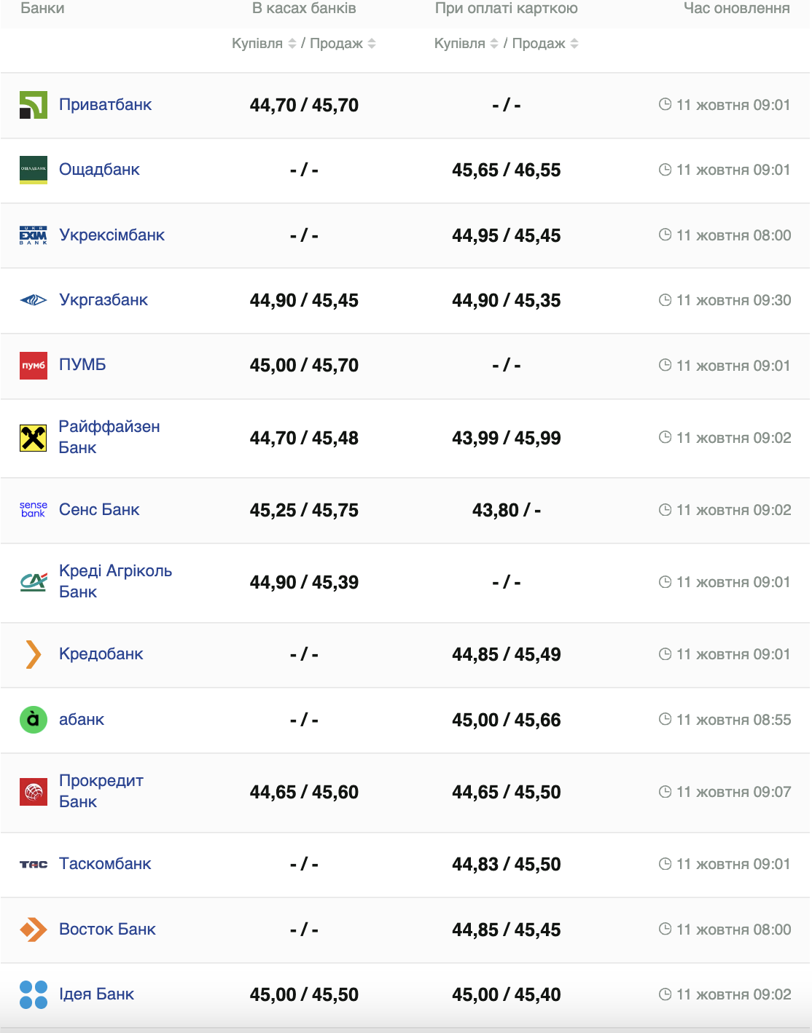Image resolution: width=812 pixels, height=1033 pixels.
Task: Click the Прокредит Банк link
Action: (101, 791)
